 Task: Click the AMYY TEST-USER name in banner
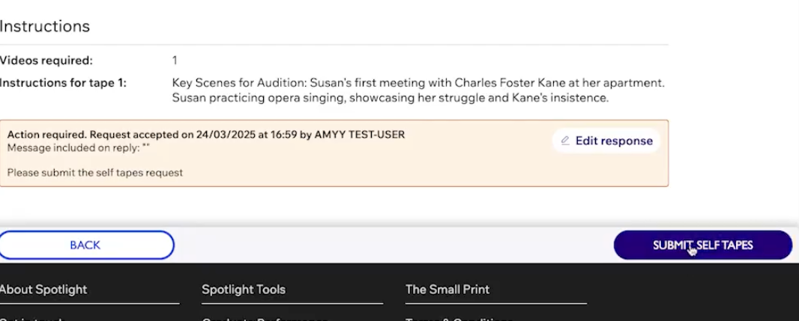click(x=360, y=135)
